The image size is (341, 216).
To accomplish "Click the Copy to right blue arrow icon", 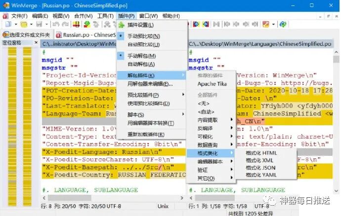I will pos(196,24).
